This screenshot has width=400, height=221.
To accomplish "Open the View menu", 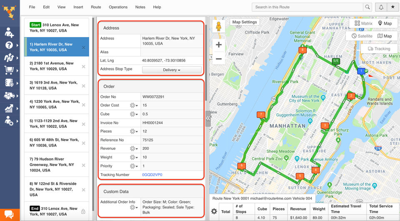I will click(x=61, y=7).
